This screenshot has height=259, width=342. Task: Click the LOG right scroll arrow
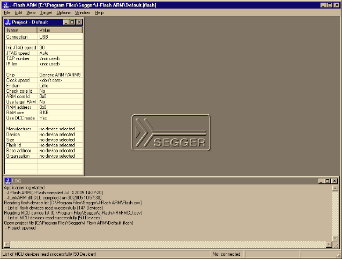(x=329, y=245)
